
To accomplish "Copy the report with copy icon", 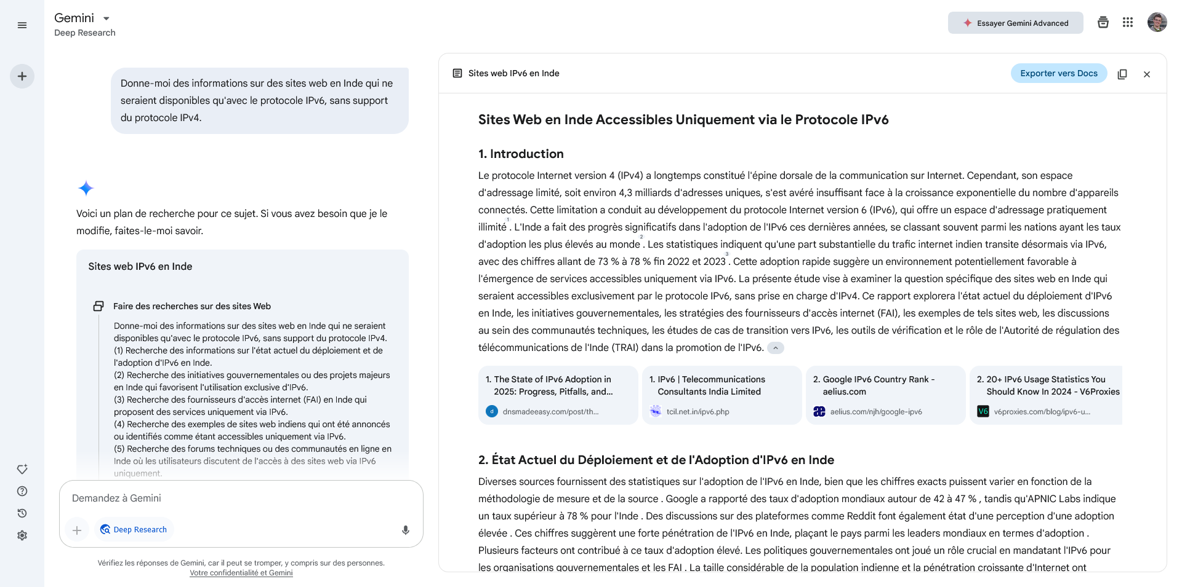I will point(1122,74).
